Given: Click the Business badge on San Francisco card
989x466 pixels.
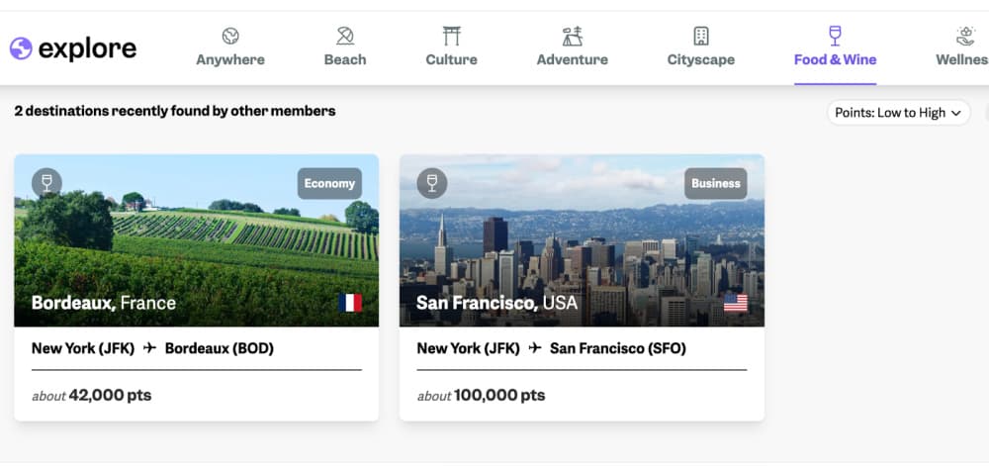Looking at the screenshot, I should [715, 183].
